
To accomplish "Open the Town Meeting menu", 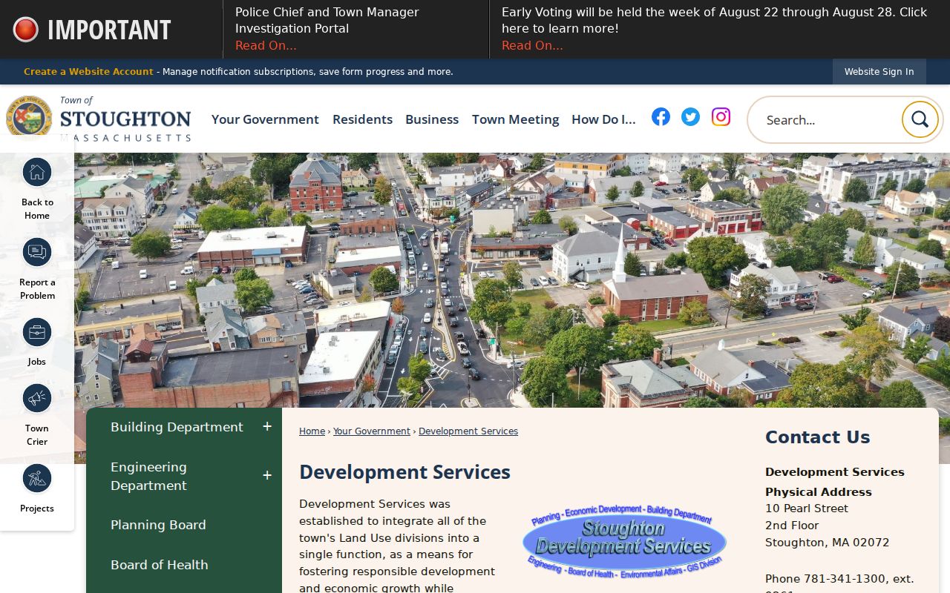I will tap(515, 119).
